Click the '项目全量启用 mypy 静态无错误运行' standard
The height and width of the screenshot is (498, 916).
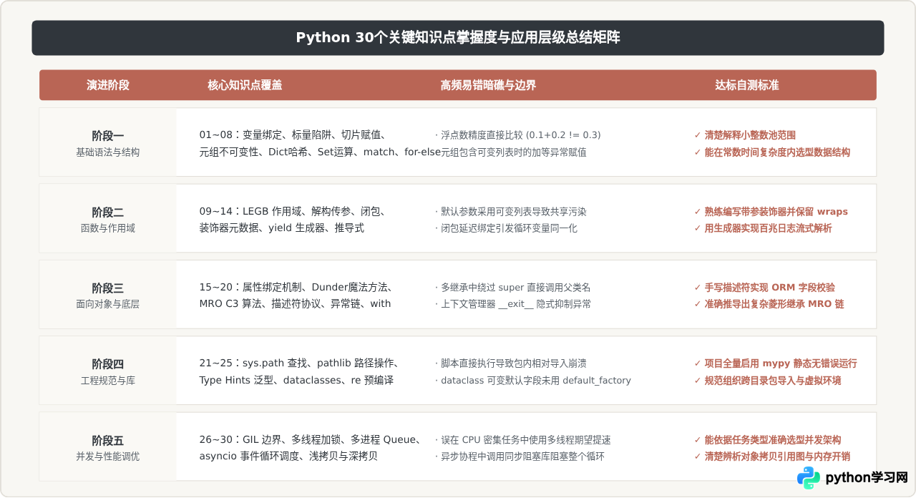(776, 363)
